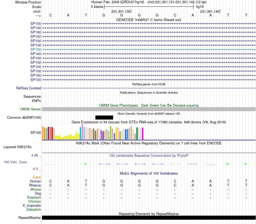Open 100 vertebrates Basewise Conservation title
This screenshot has height=224, width=256.
[148, 156]
